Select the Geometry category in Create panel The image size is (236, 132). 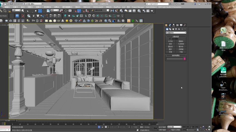pyautogui.click(x=167, y=29)
